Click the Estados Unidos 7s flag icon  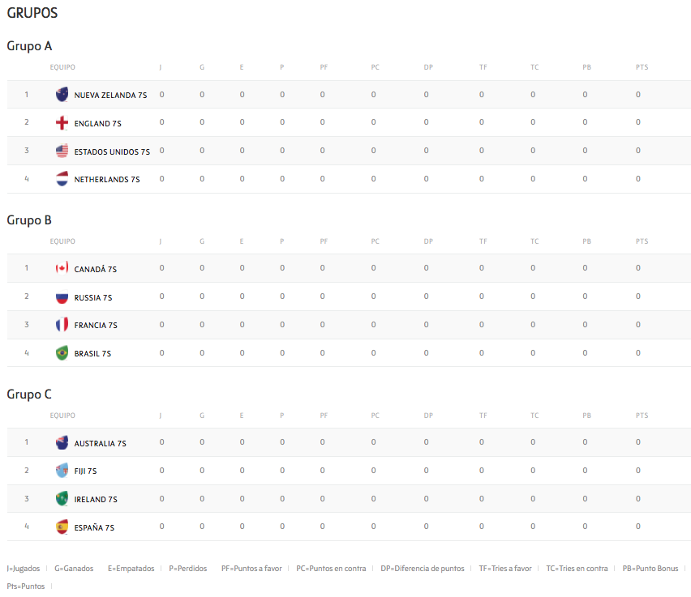62,151
